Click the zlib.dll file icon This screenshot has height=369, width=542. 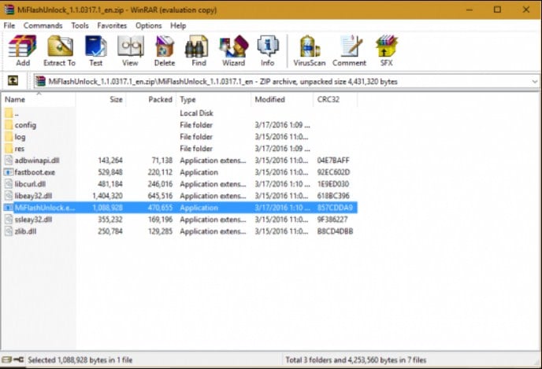(9, 231)
